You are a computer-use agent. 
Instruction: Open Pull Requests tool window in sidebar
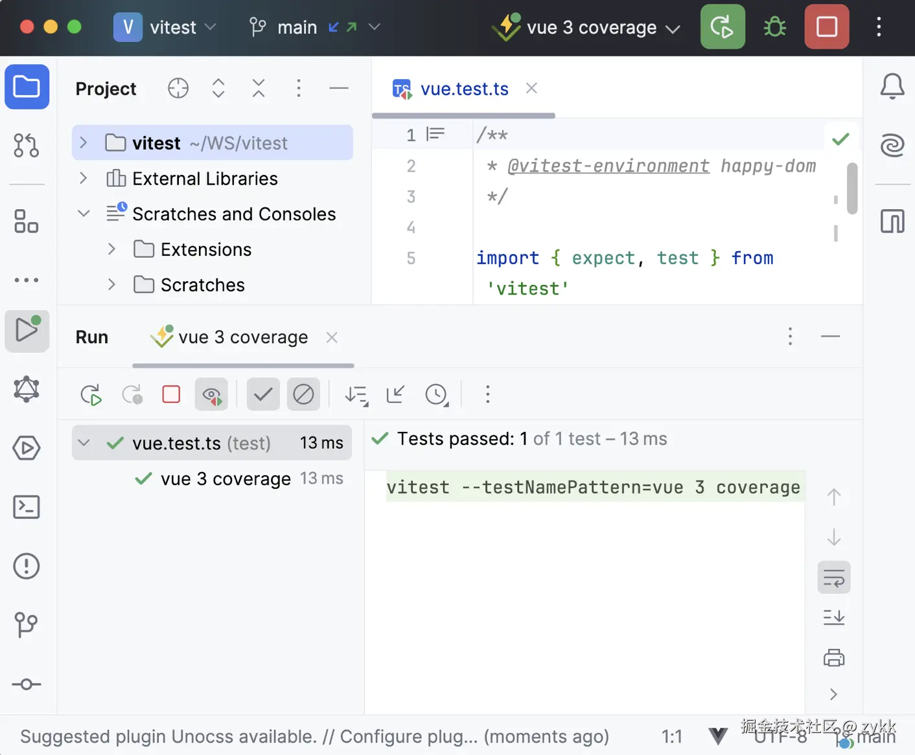(x=27, y=146)
